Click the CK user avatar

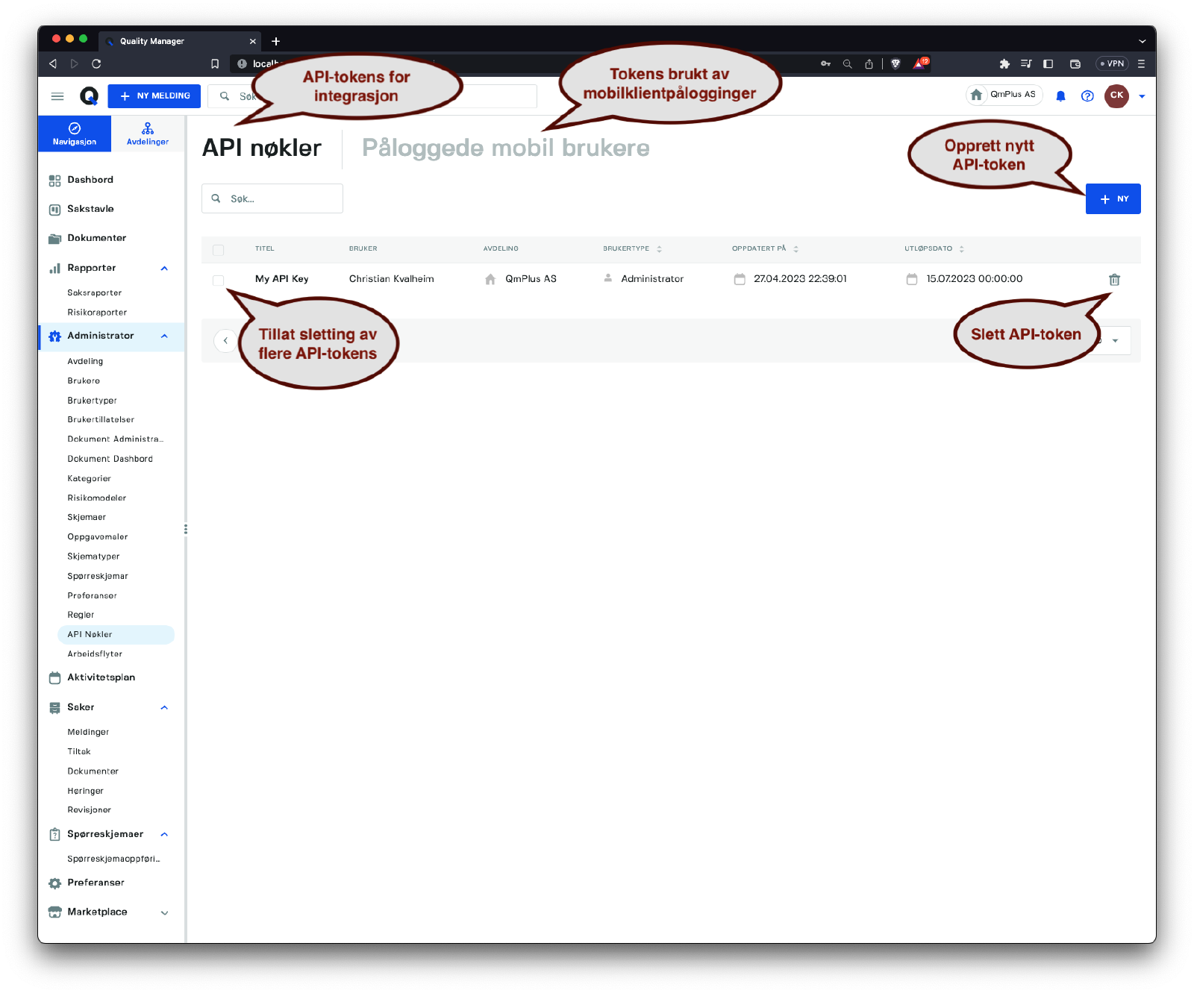pyautogui.click(x=1116, y=95)
